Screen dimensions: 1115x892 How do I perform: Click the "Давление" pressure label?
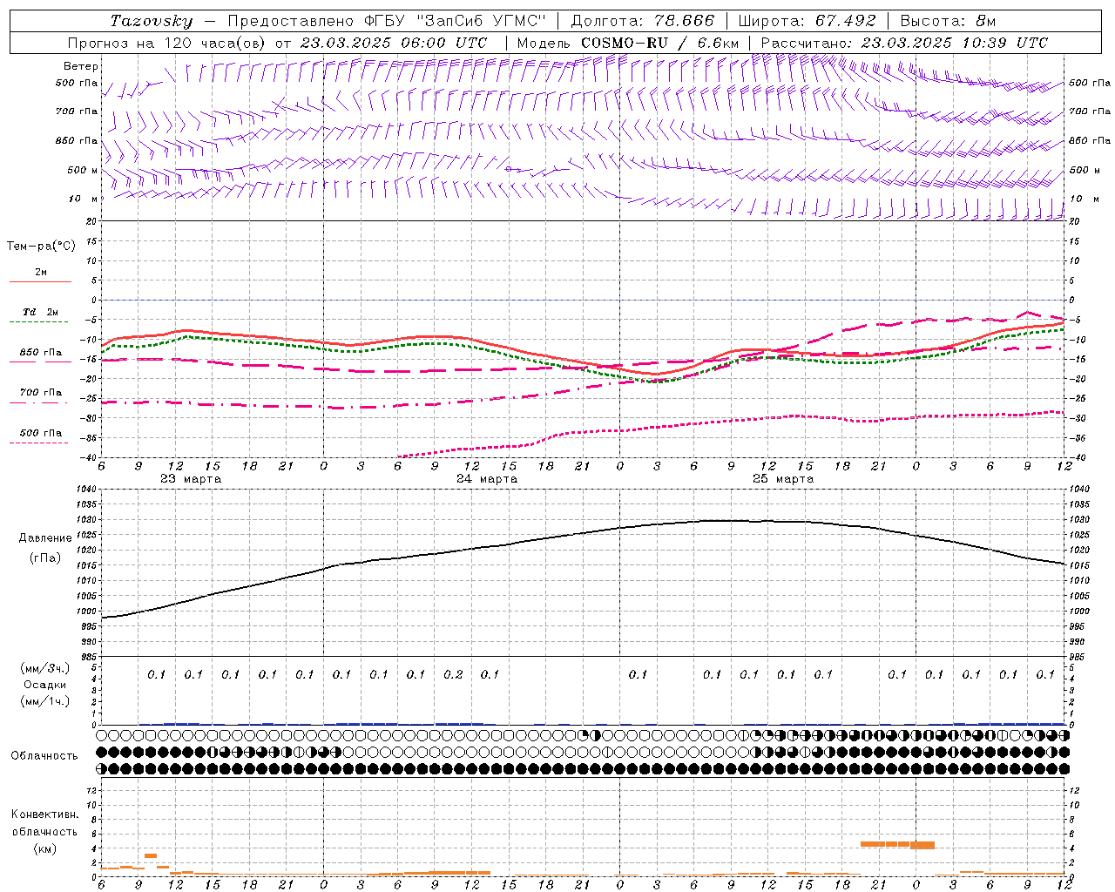click(45, 538)
